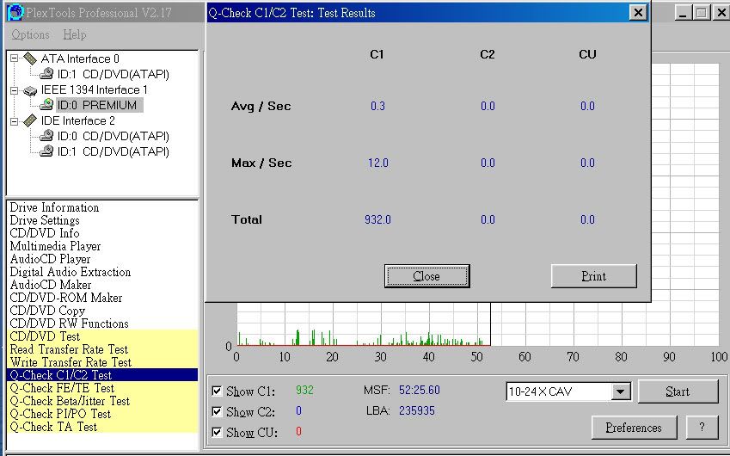Screen dimensions: 730x456
Task: Select ID:1 CD/DVD(ATAPI) under ATA Interface 0
Action: pos(113,74)
